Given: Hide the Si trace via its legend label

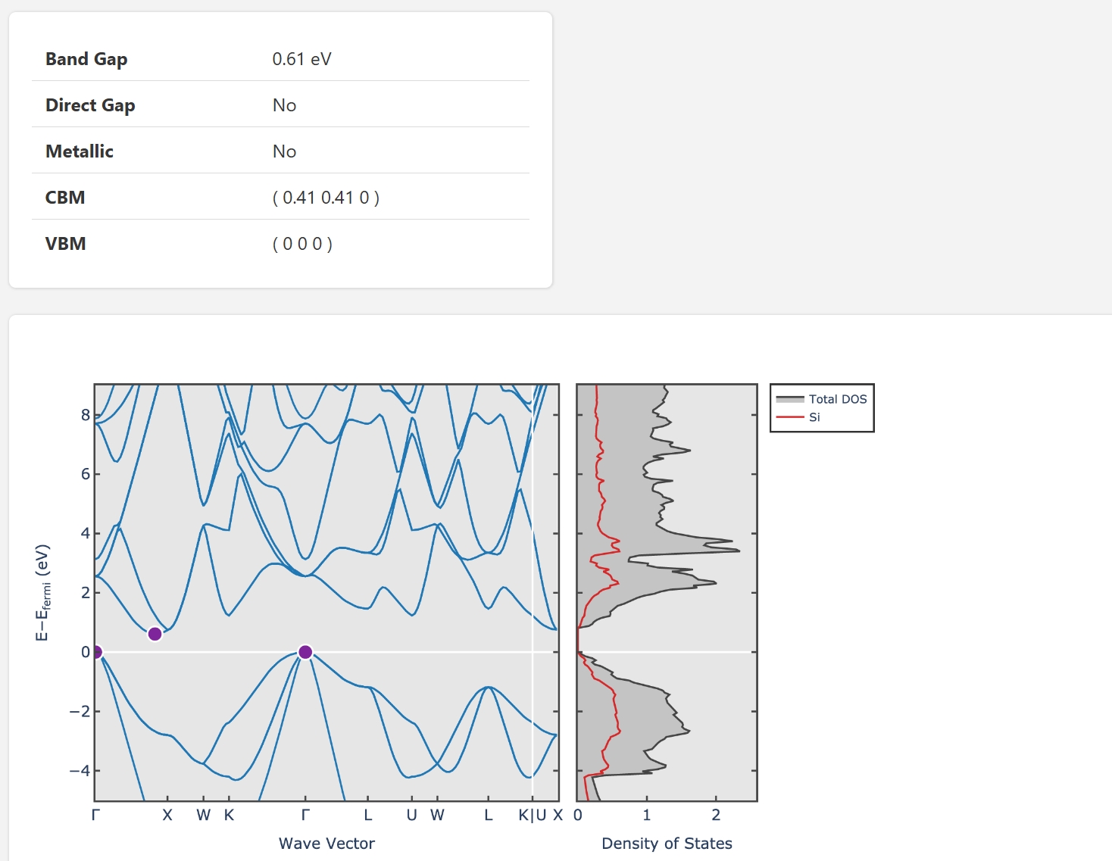Looking at the screenshot, I should pyautogui.click(x=814, y=417).
